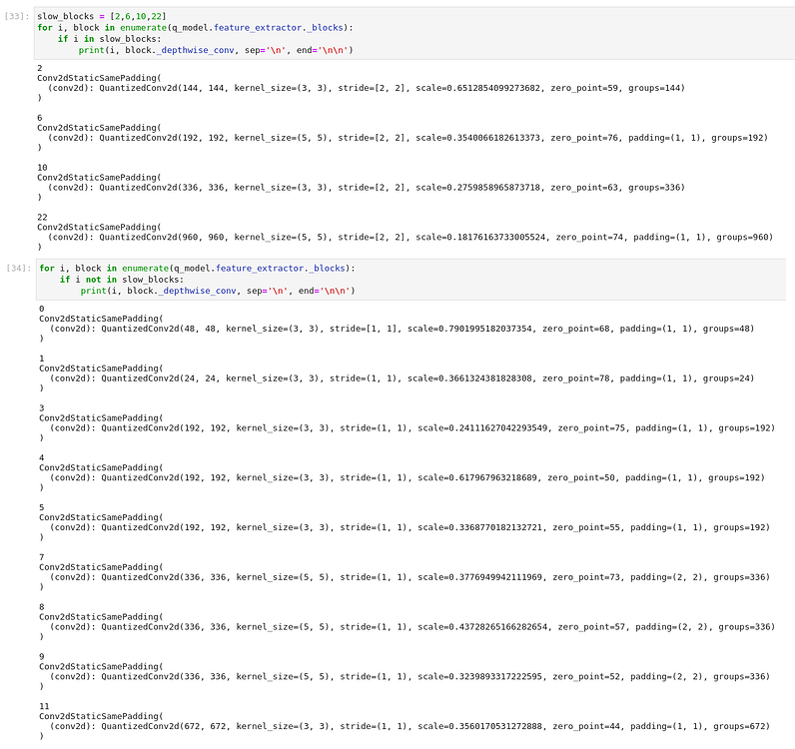Click the for loop line in cell 34
This screenshot has width=795, height=749.
coord(196,269)
